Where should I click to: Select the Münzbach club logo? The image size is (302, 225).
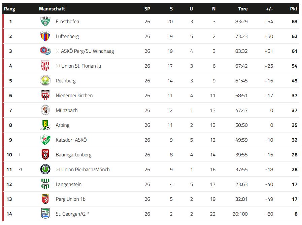pyautogui.click(x=45, y=110)
